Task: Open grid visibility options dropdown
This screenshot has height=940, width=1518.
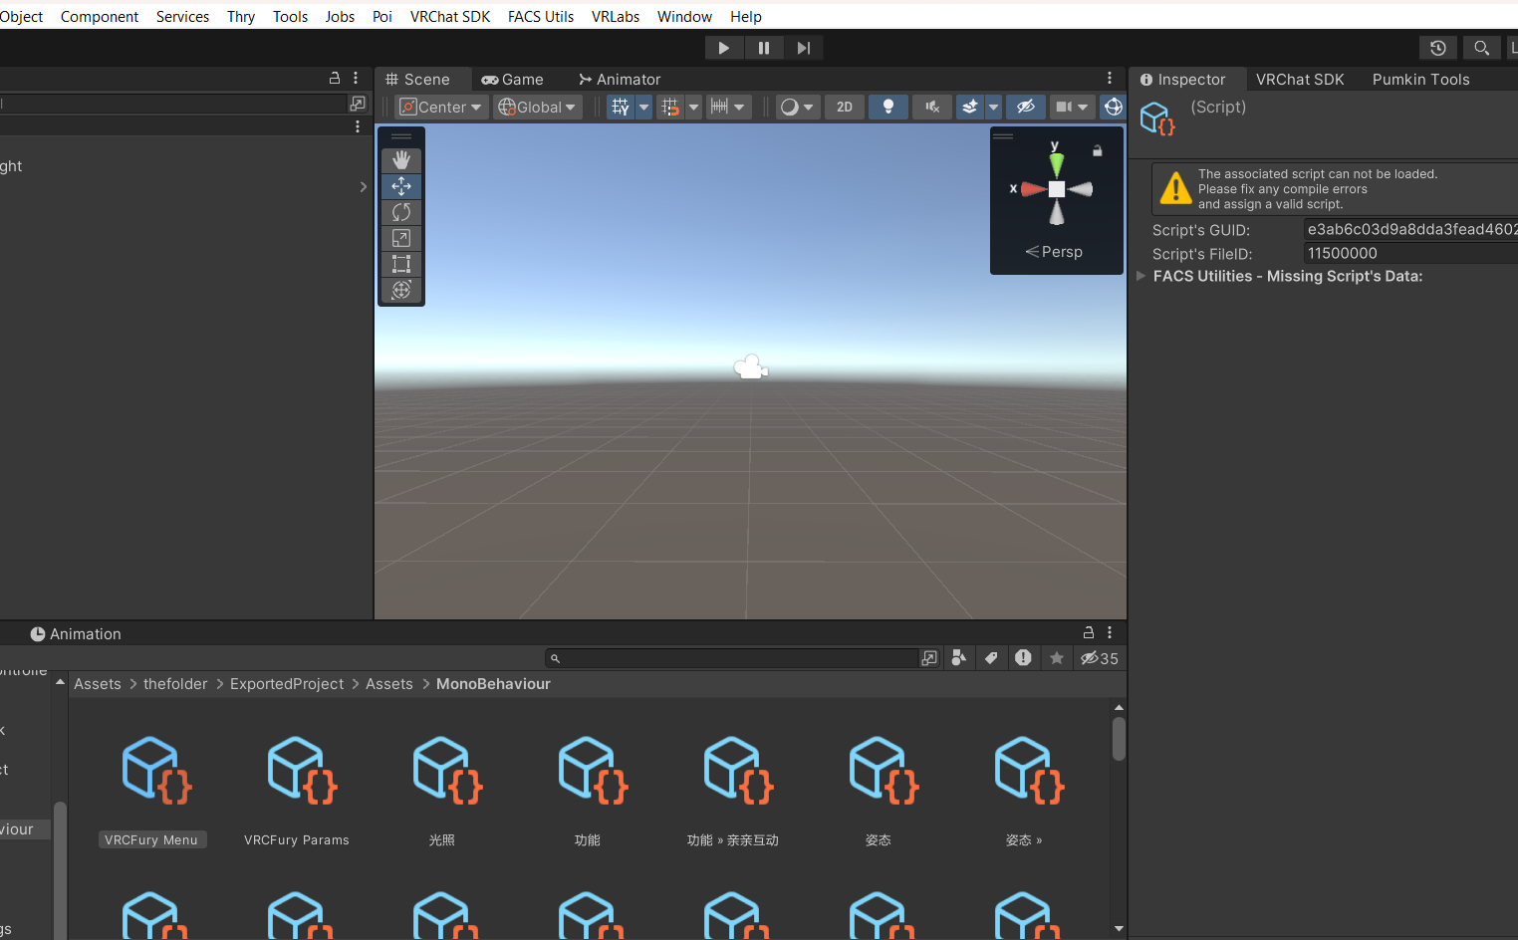Action: point(643,107)
